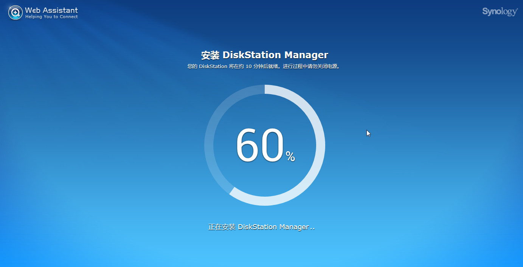
Task: Click the Web Assistant magnifier logo icon
Action: click(15, 12)
